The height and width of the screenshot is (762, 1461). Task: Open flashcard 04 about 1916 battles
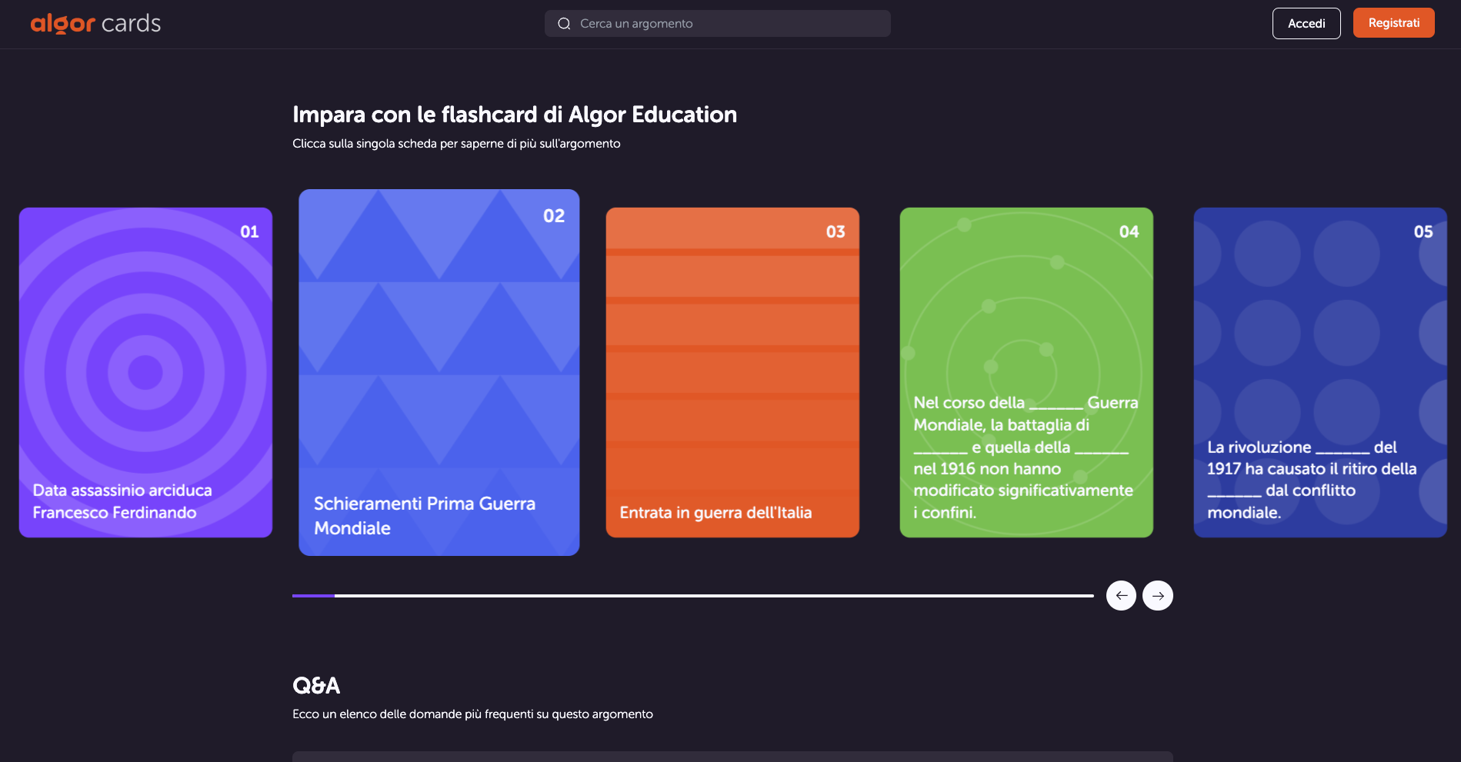(1026, 372)
